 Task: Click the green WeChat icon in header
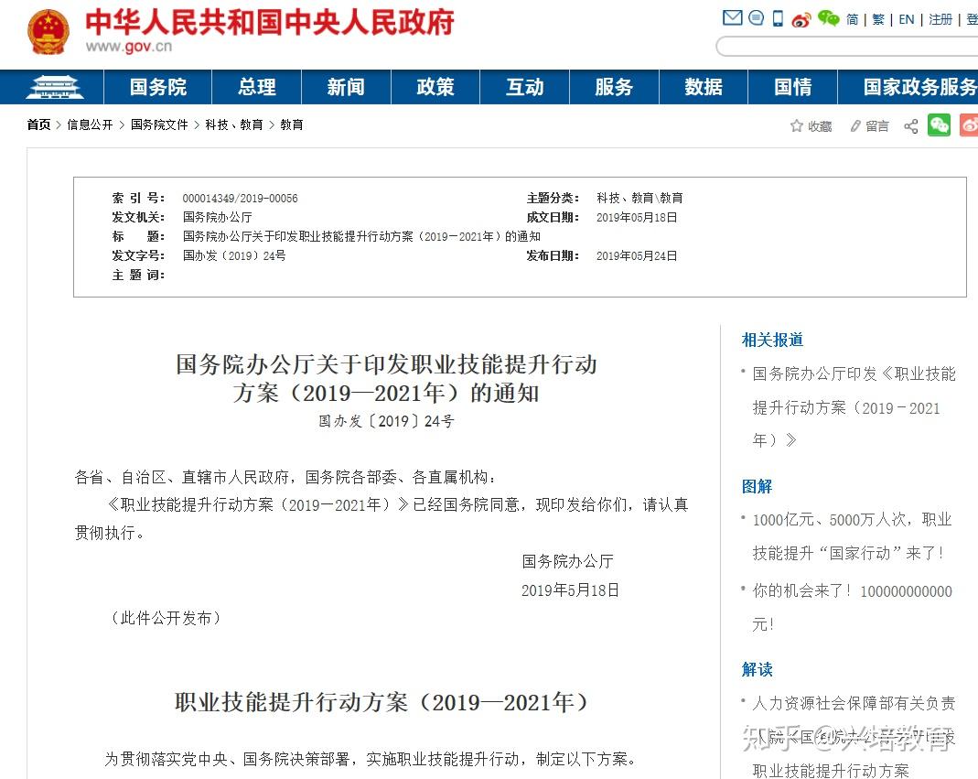828,18
